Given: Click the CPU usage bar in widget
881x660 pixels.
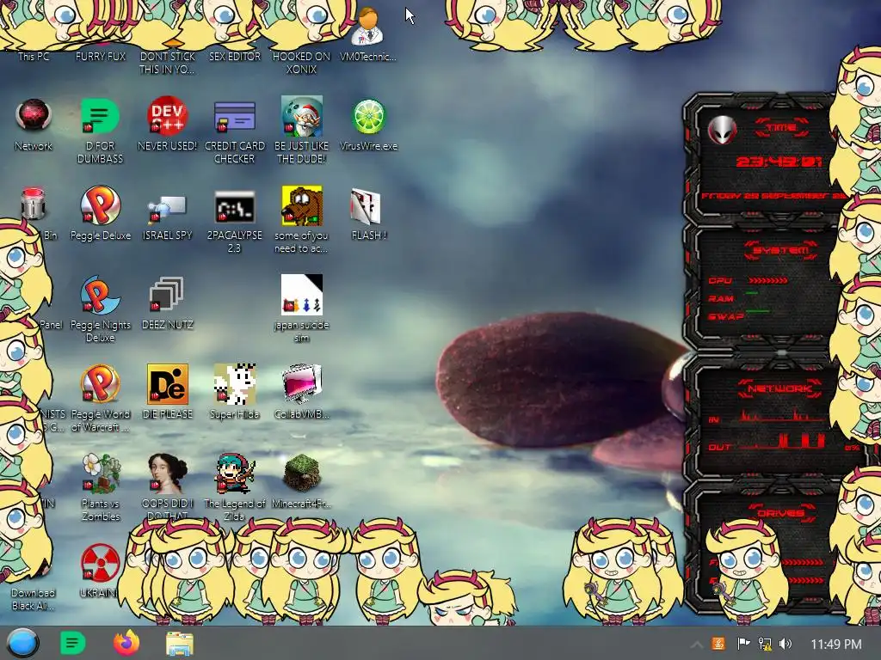Looking at the screenshot, I should [768, 280].
